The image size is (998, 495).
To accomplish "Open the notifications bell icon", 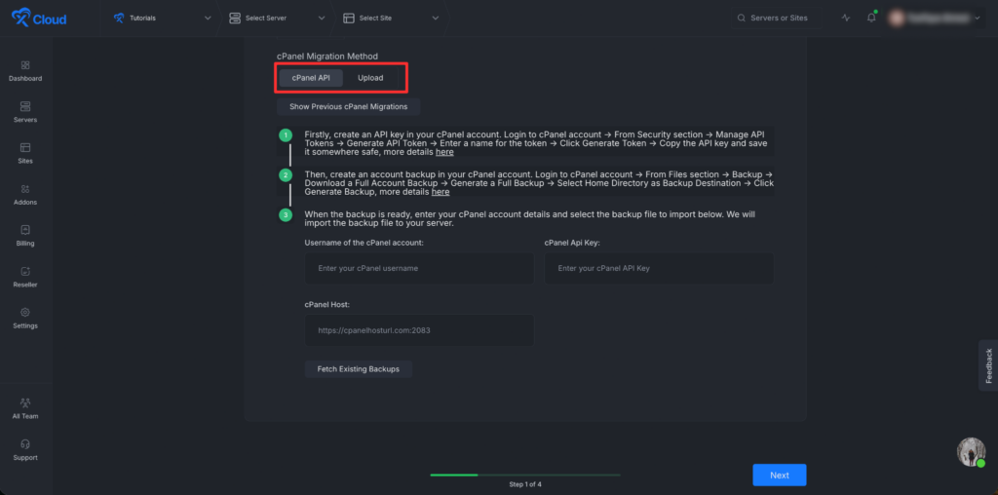I will tap(871, 18).
